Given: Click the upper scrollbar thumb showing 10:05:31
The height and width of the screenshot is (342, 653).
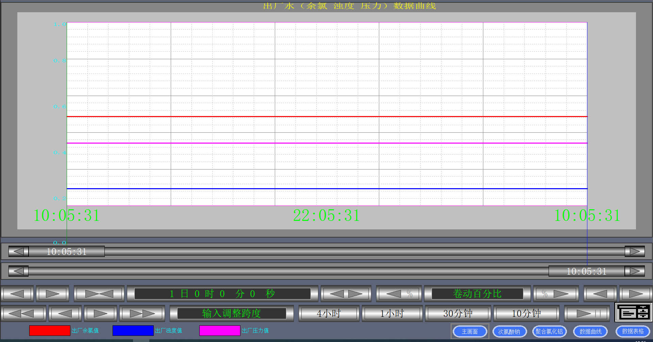Looking at the screenshot, I should (67, 251).
